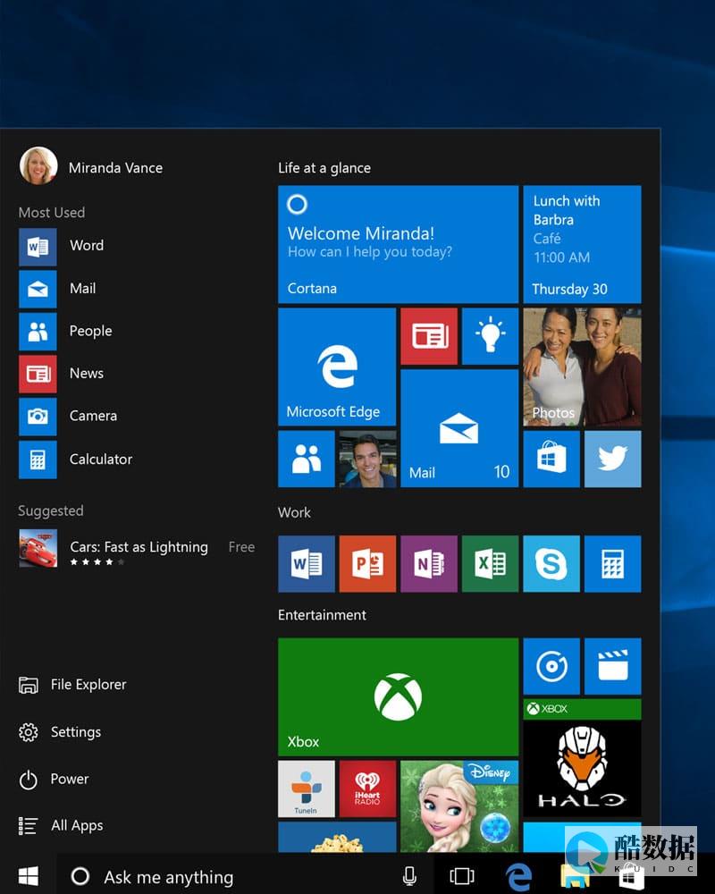Launch the Twitter tile

(613, 459)
